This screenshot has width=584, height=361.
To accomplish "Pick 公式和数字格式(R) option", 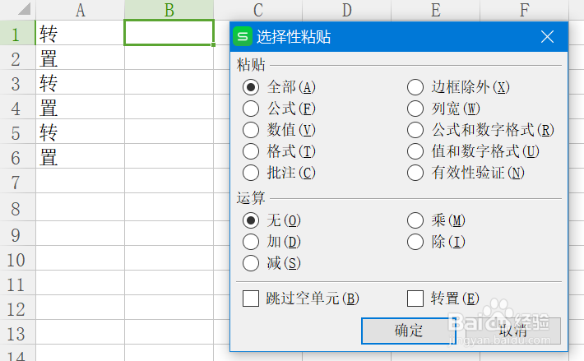I will 415,130.
